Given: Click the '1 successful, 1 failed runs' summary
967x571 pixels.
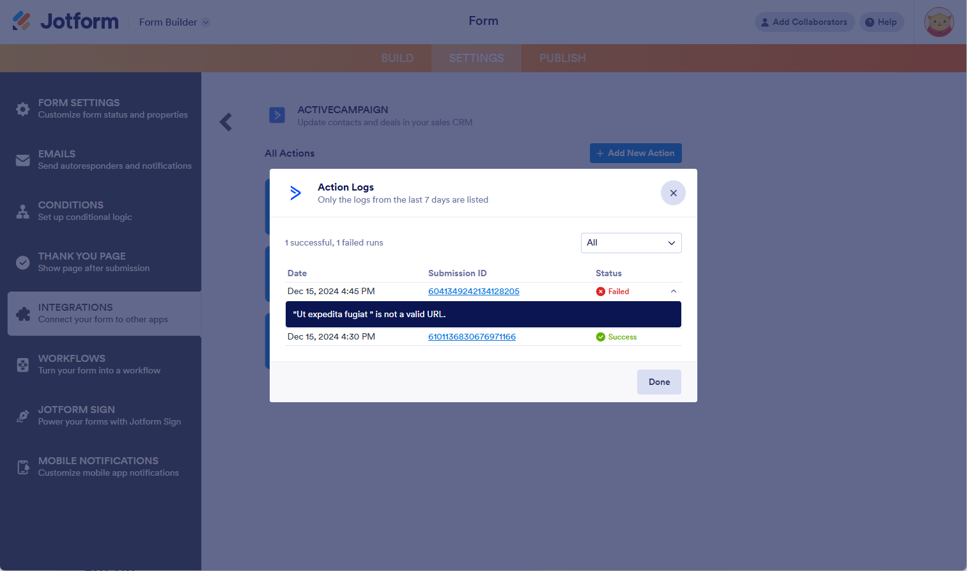Looking at the screenshot, I should (334, 243).
